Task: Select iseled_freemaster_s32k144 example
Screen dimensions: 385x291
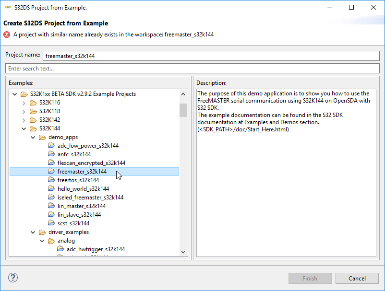Action: point(90,198)
